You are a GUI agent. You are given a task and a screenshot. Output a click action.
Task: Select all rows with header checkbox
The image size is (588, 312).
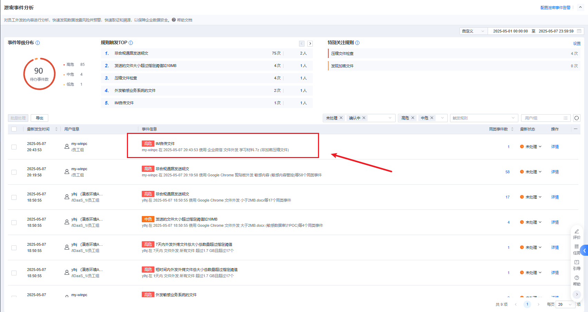click(x=14, y=129)
